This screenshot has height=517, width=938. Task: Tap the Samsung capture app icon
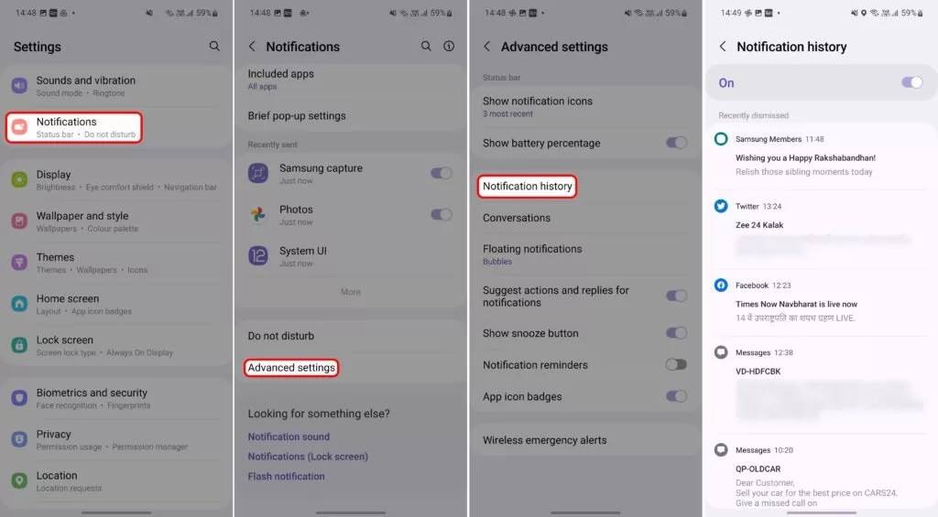click(257, 173)
